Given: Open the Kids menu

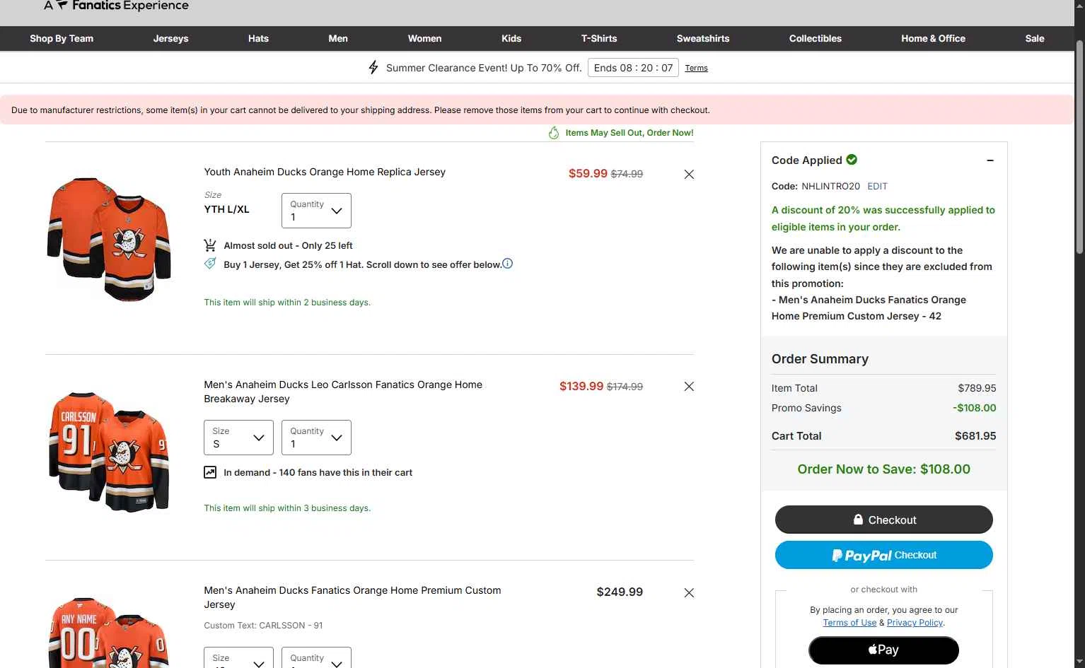Looking at the screenshot, I should pos(511,39).
